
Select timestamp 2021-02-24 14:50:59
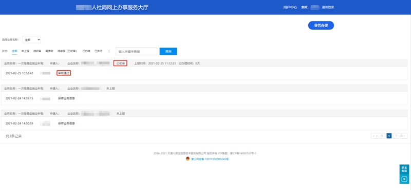tap(19, 123)
